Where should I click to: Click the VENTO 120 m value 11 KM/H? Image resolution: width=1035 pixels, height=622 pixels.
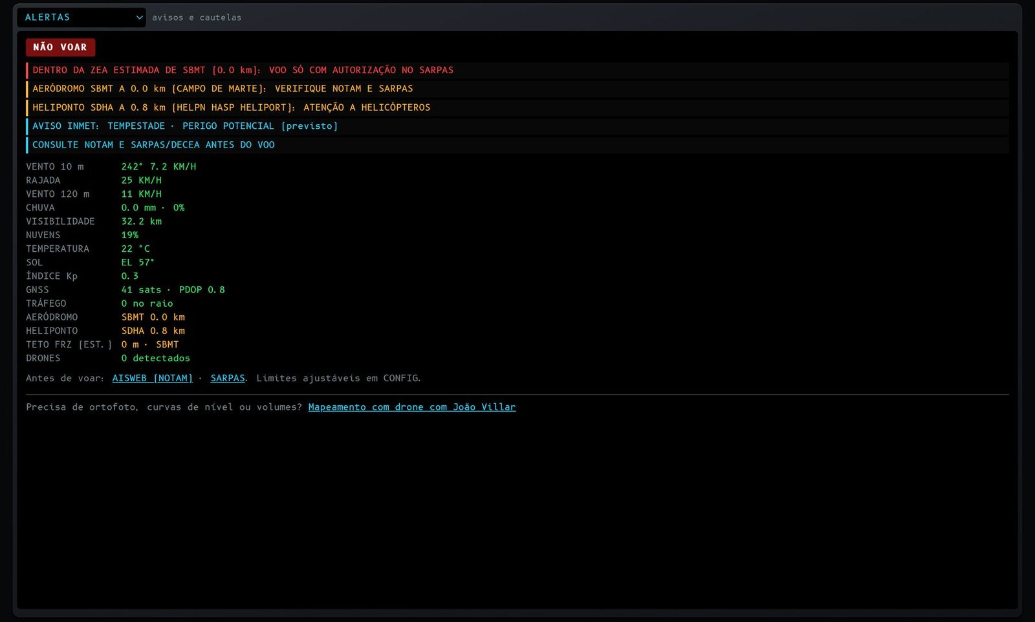[x=142, y=194]
